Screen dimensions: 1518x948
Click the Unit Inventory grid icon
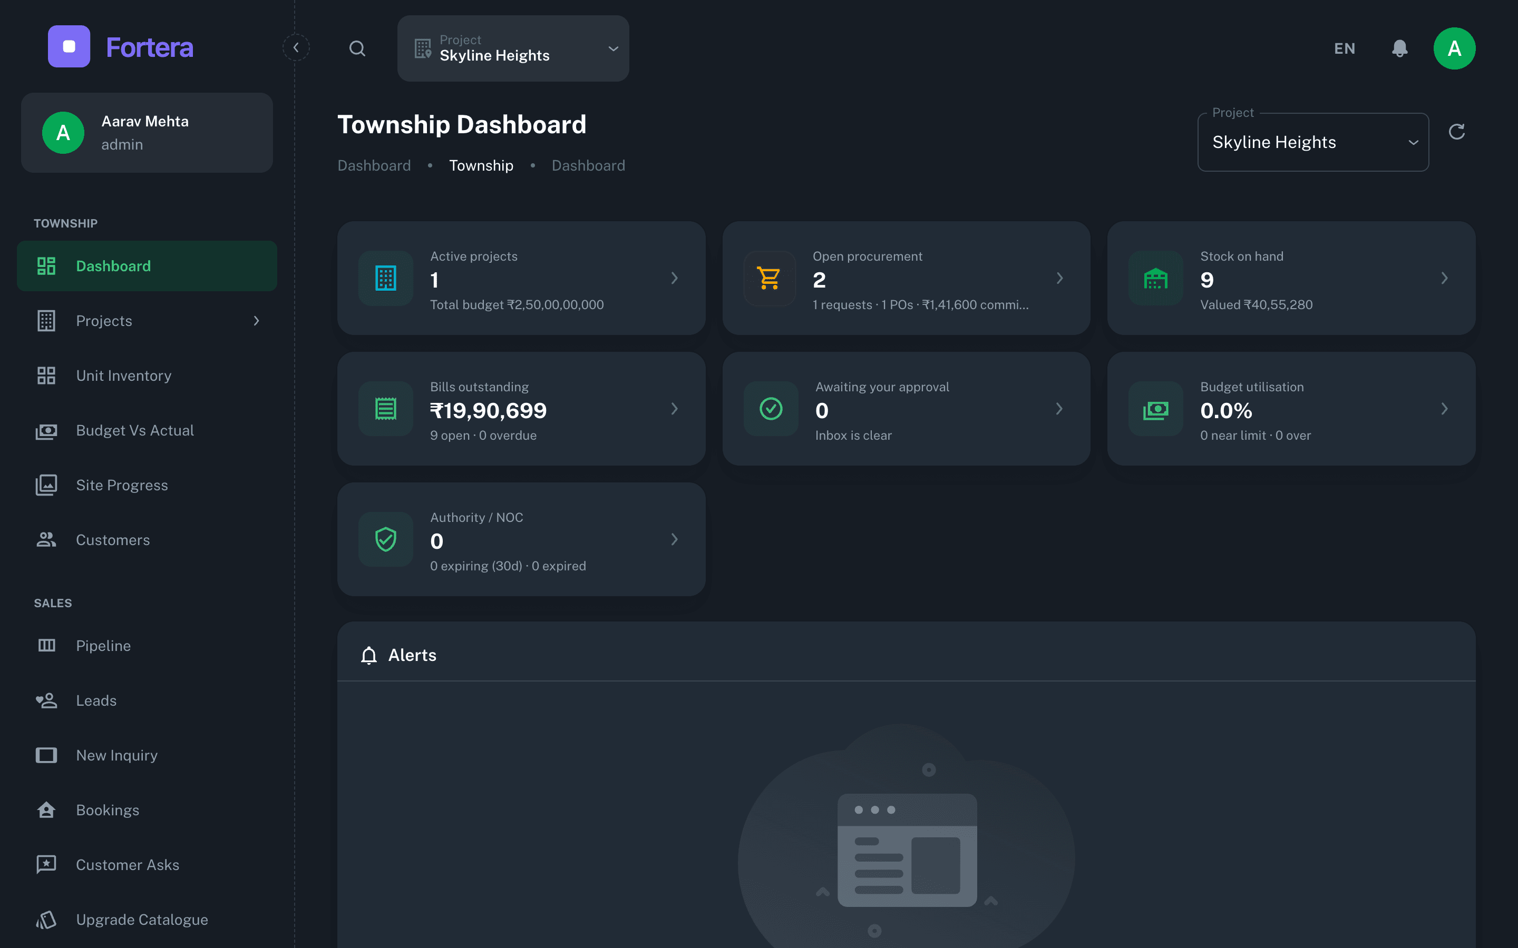(x=46, y=376)
